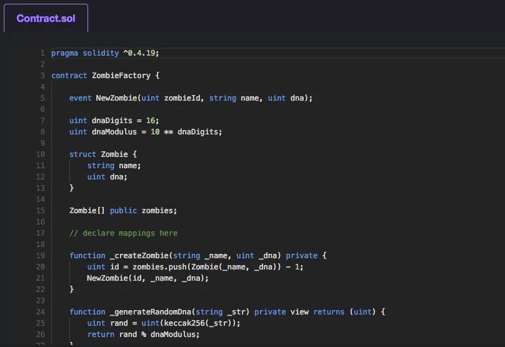Click the '// declare mappings here' comment
The image size is (505, 347).
(x=123, y=233)
